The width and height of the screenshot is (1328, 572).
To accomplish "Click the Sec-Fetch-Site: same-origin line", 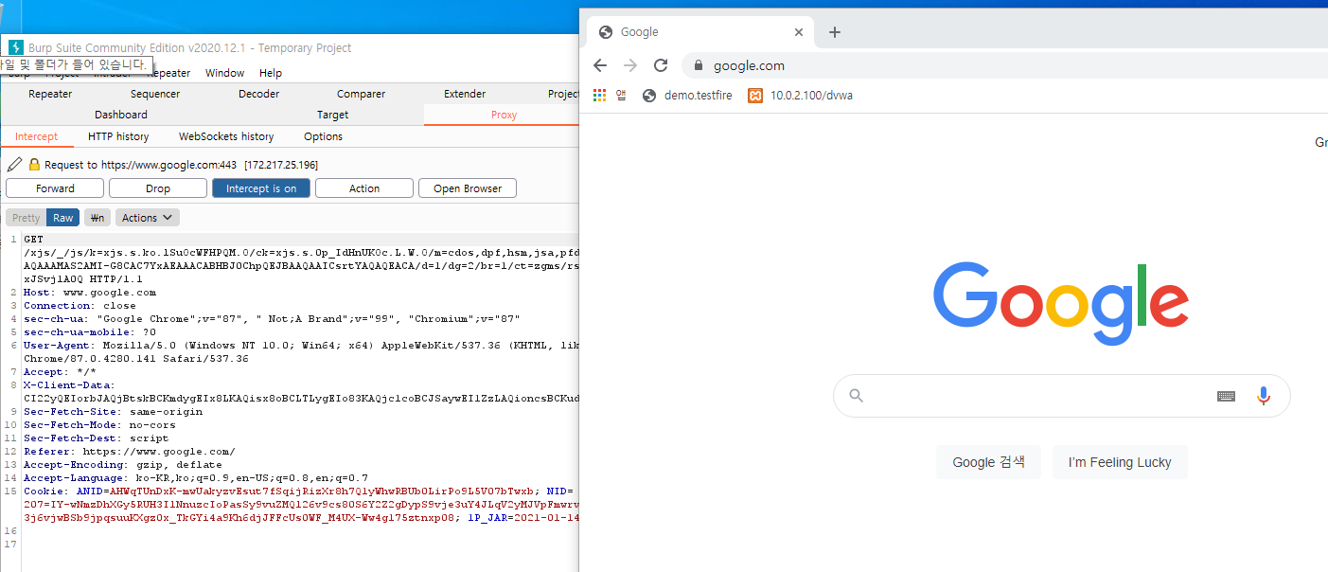I will tap(113, 412).
